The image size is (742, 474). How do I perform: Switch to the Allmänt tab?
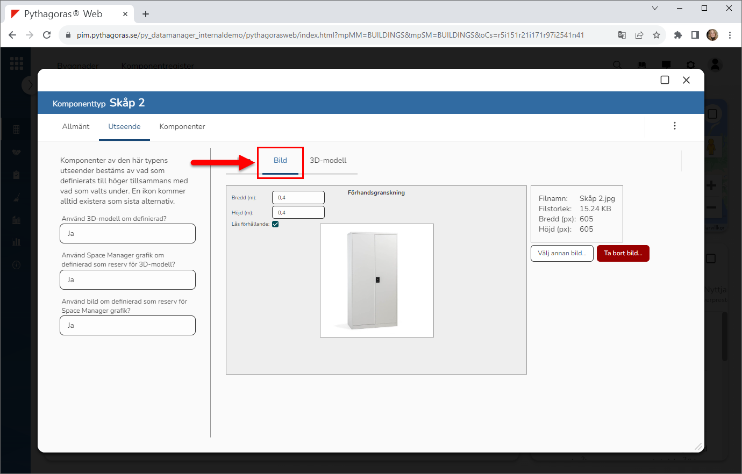tap(76, 127)
